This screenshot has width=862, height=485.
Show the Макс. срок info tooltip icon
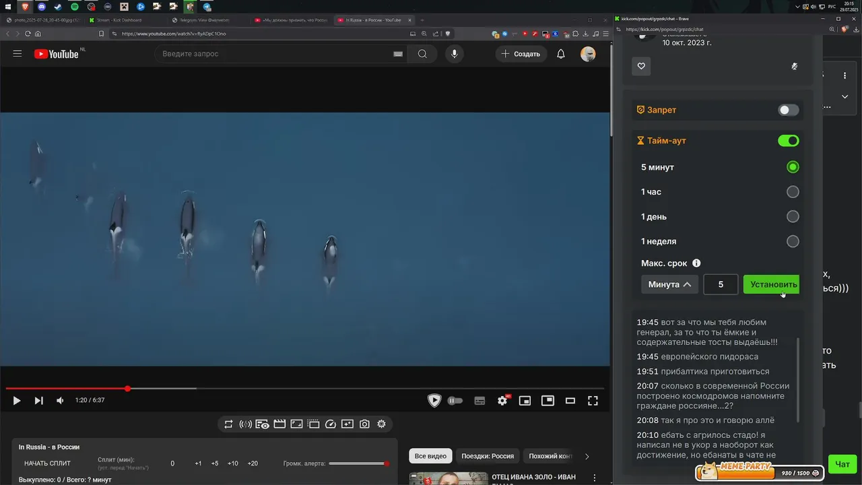coord(696,263)
